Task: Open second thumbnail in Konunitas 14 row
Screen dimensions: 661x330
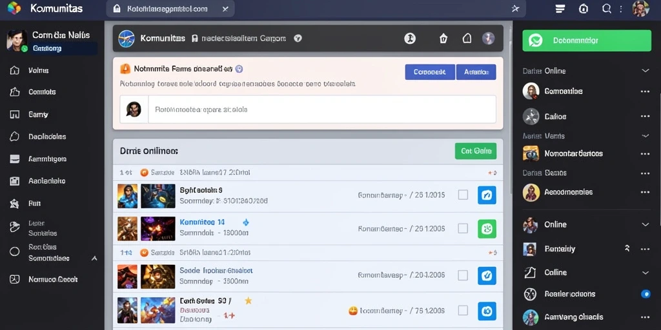Action: [x=158, y=229]
